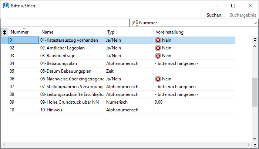Click the scroll down arrow
This screenshot has height=149, width=259.
click(x=255, y=139)
